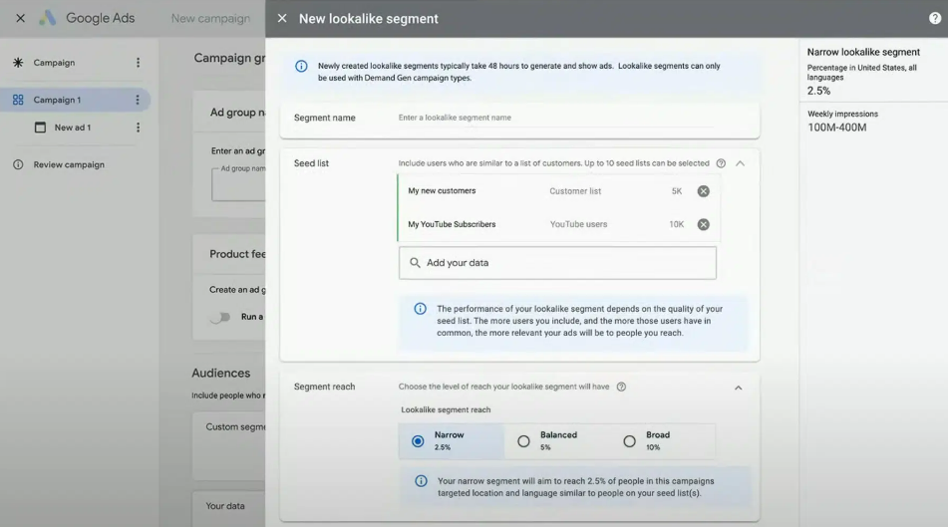Open three-dot menu next to Campaign 1

(138, 100)
